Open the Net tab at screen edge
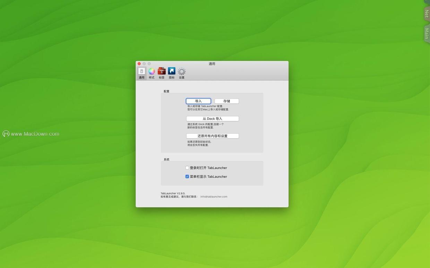430x268 pixels. pyautogui.click(x=427, y=14)
